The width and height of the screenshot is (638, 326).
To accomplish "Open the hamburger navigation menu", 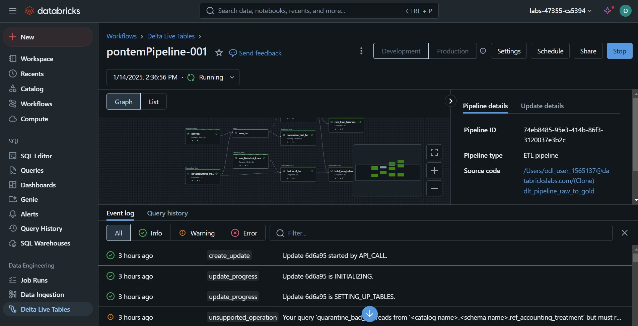I will click(x=13, y=11).
